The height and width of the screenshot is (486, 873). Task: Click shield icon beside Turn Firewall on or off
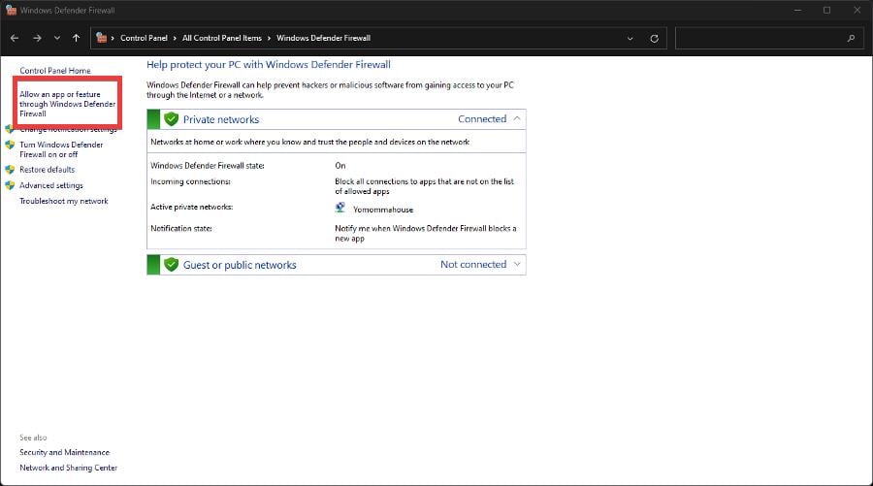[10, 145]
